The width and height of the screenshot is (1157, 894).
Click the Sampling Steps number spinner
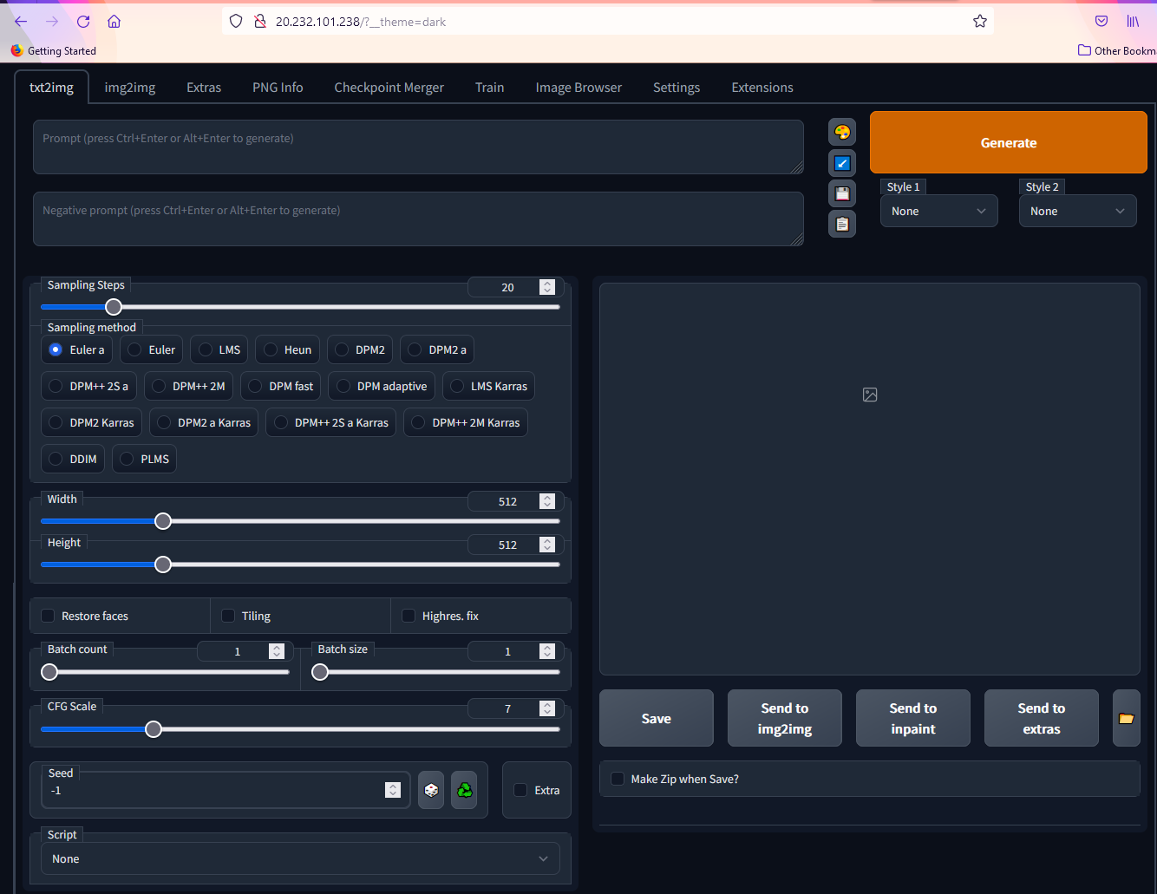(546, 287)
